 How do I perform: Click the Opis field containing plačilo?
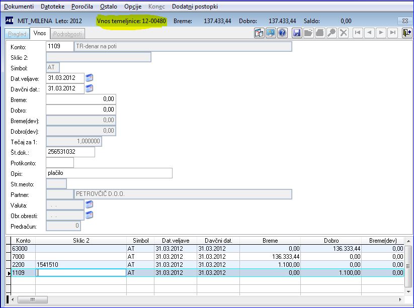[x=109, y=173]
